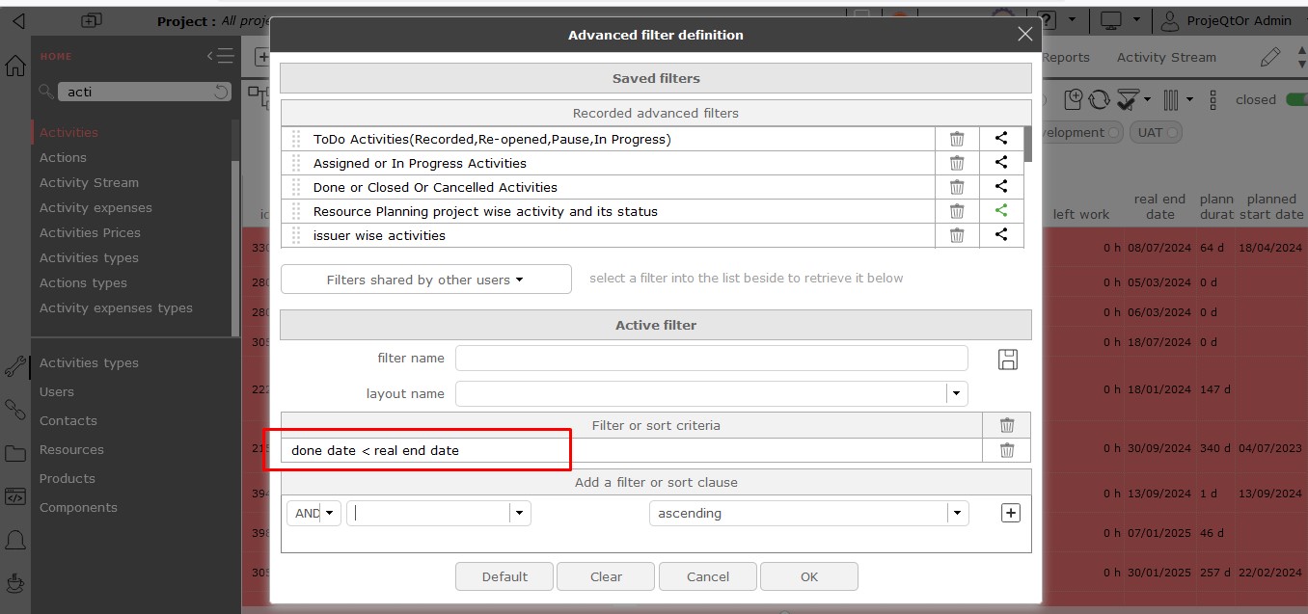1308x614 pixels.
Task: Click the plus icon to add filter clause
Action: pos(1010,513)
